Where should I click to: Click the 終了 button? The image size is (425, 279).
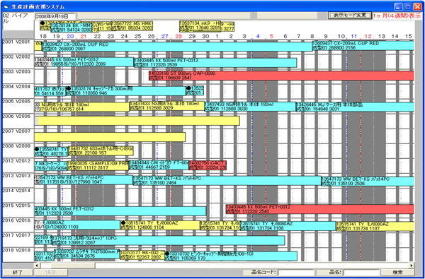(17, 272)
